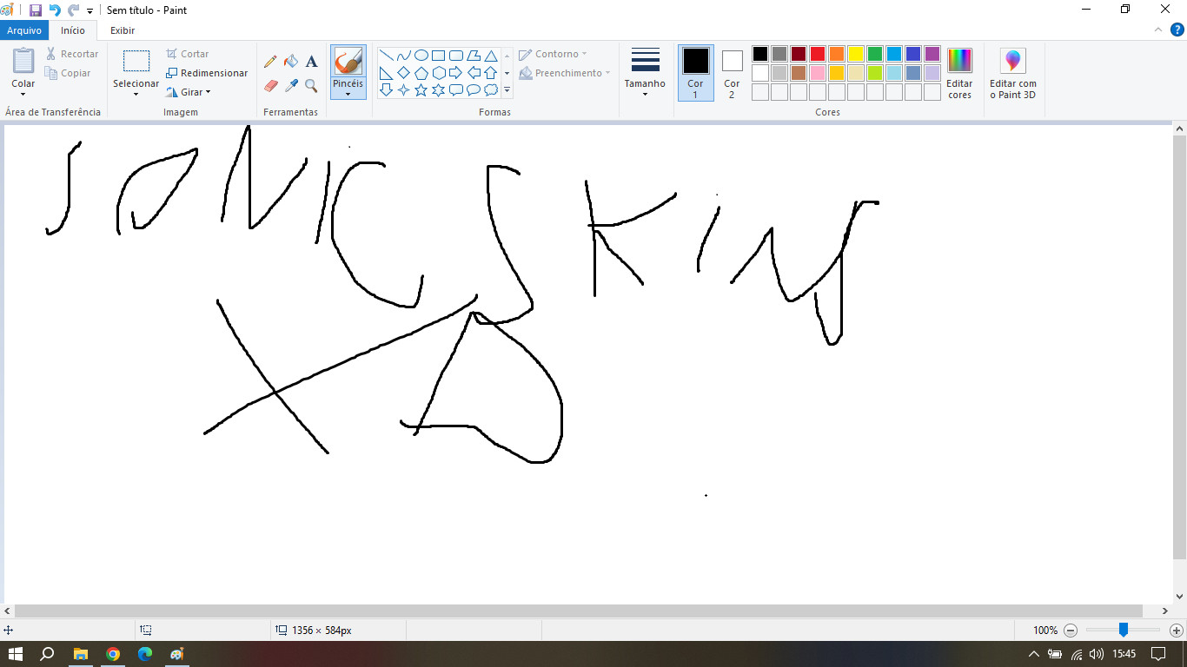Click Recortar in clipboard group

pos(72,54)
